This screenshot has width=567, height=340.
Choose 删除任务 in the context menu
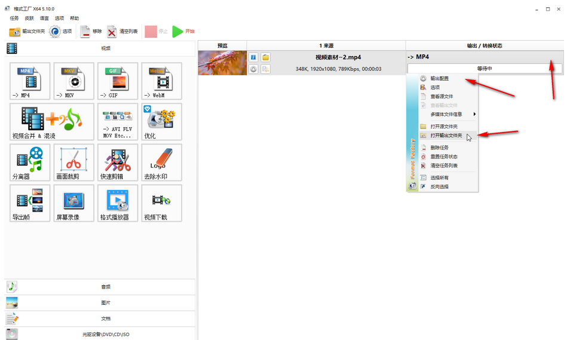tap(448, 148)
